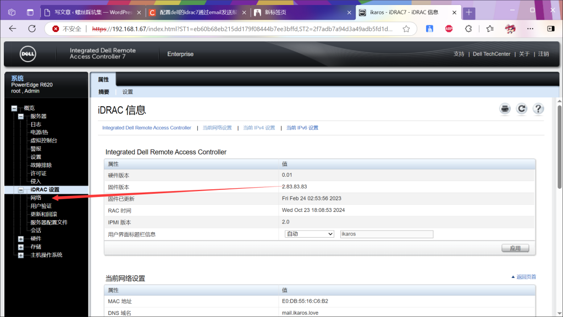Open 电源/热 in the tree
This screenshot has height=317, width=563.
tap(39, 133)
